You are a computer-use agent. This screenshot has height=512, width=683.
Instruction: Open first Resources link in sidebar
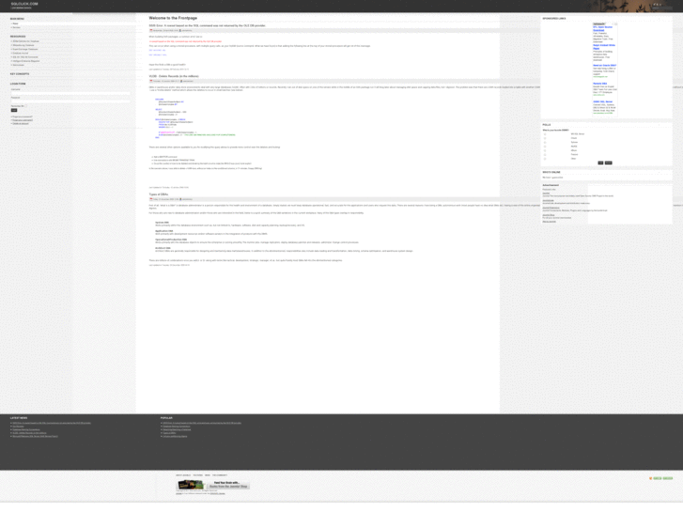[25, 41]
